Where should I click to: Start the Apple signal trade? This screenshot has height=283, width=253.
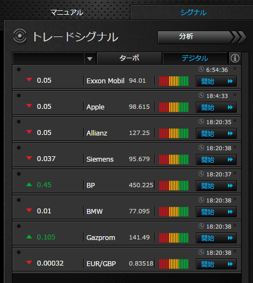(216, 107)
